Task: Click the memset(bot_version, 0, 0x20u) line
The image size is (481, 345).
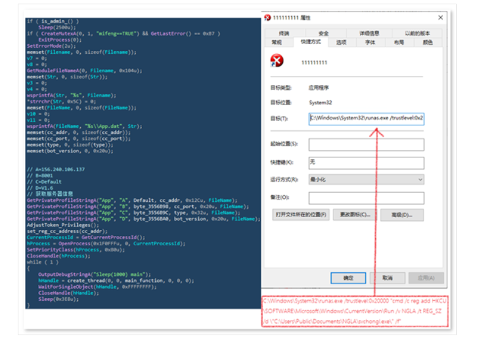Action: coord(70,151)
